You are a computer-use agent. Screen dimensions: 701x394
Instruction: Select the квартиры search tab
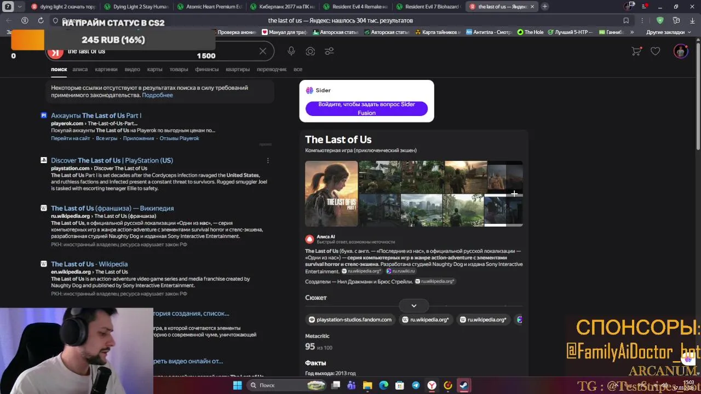(x=238, y=69)
